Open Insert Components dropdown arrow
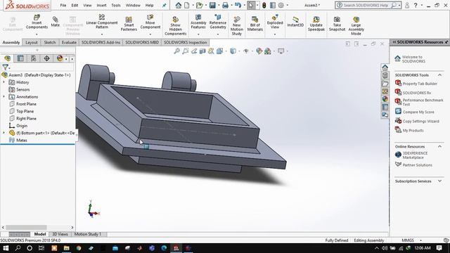Viewport: 450px width, 253px height. [x=37, y=34]
